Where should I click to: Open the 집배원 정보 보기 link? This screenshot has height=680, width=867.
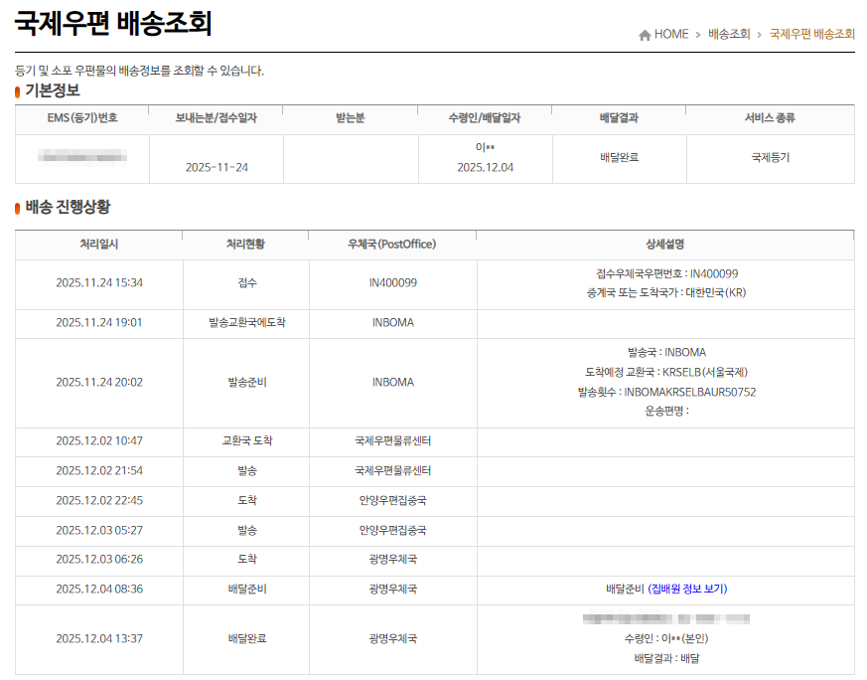tap(687, 589)
